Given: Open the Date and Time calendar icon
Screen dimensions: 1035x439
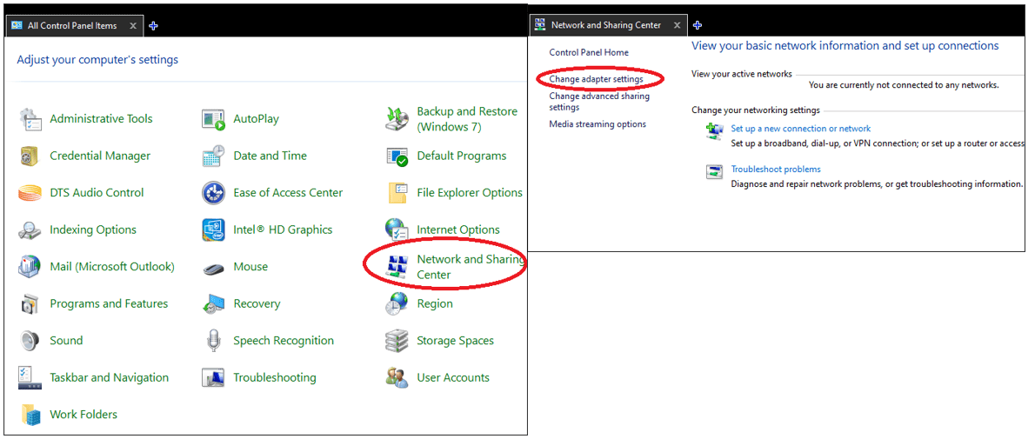Looking at the screenshot, I should 214,156.
